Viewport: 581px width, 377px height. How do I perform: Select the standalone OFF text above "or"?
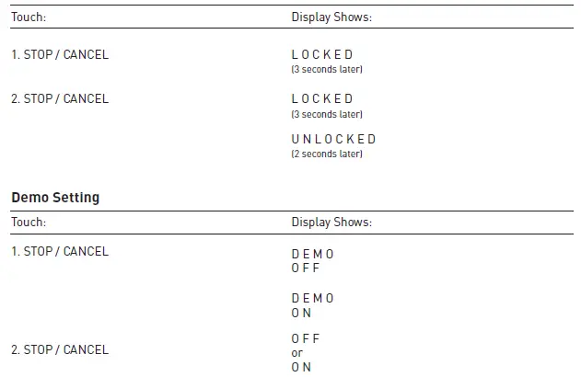click(306, 338)
